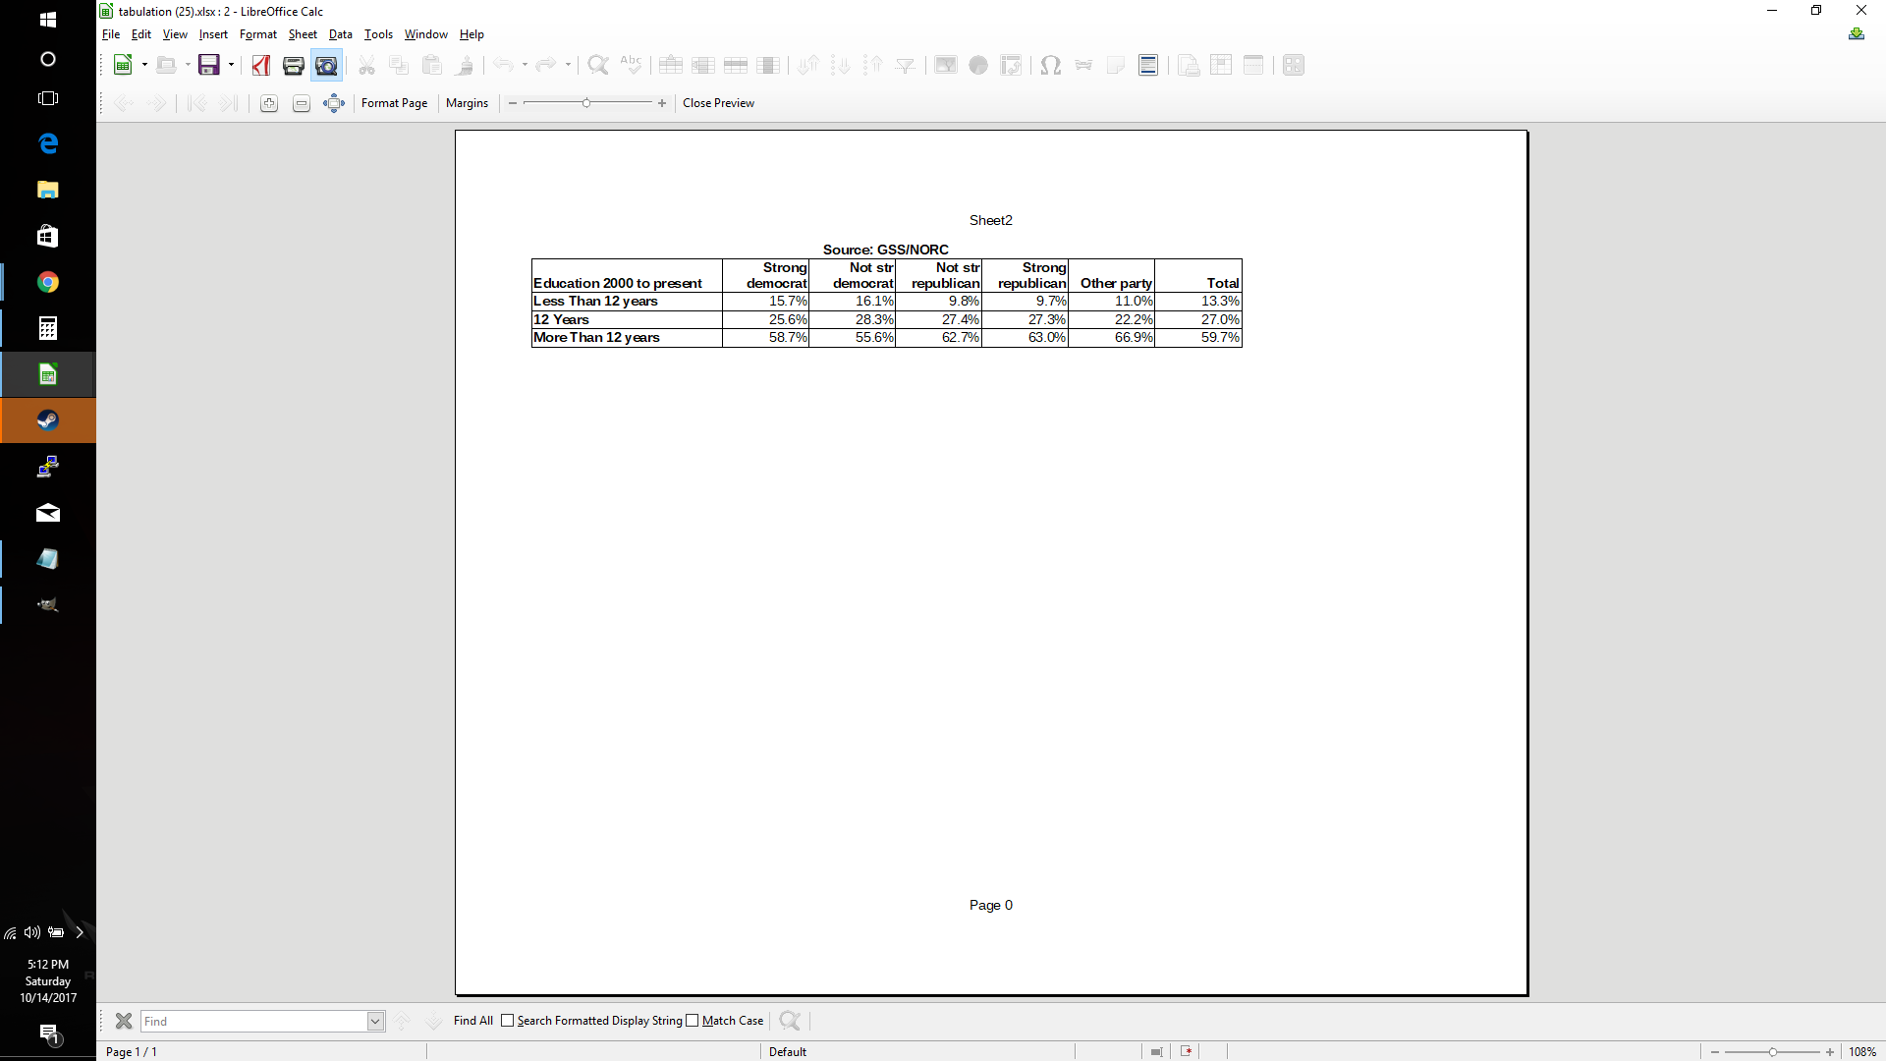This screenshot has height=1061, width=1886.
Task: Click the Format Page button
Action: [x=394, y=103]
